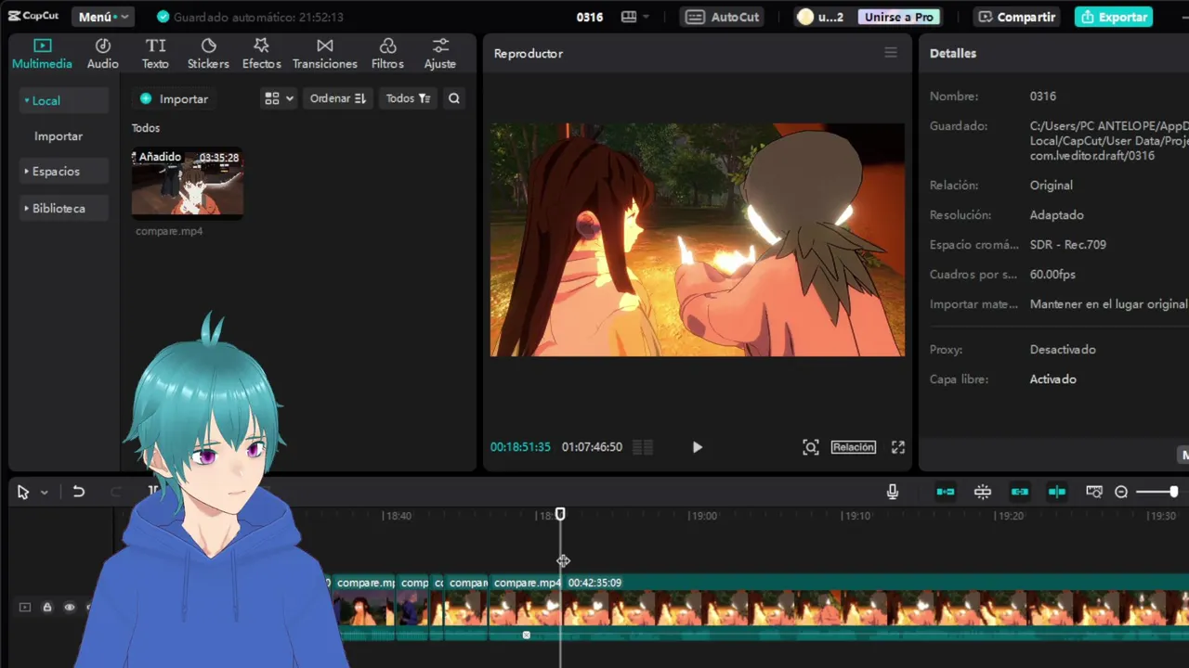The image size is (1189, 668).
Task: Click the Compartir button
Action: [1016, 17]
